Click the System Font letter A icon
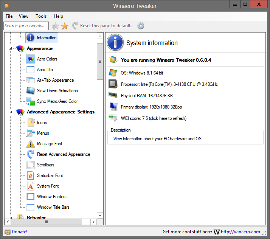The image size is (270, 239). pos(31,186)
